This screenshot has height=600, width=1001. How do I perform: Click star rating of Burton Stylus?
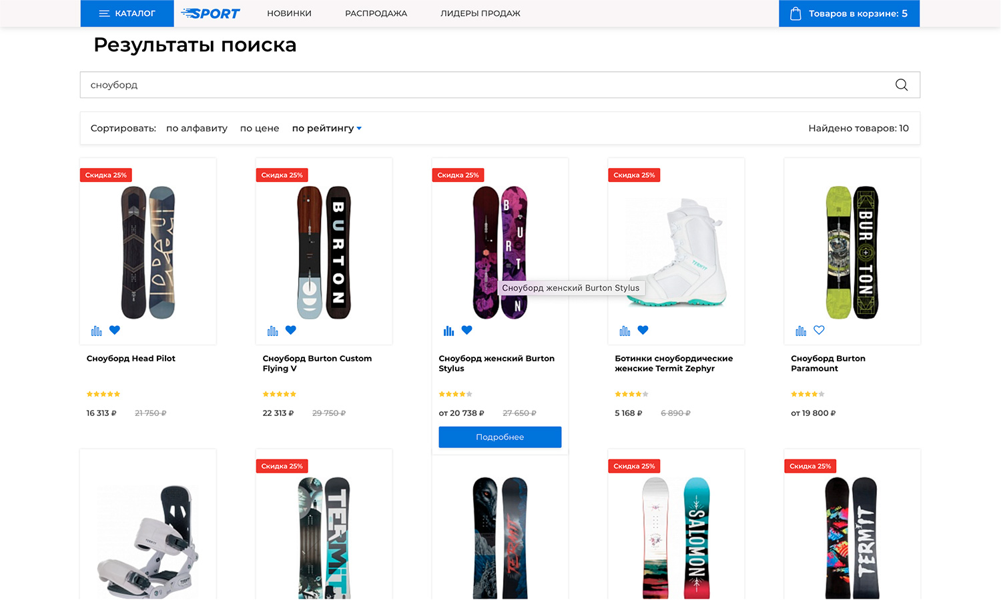[x=455, y=394]
